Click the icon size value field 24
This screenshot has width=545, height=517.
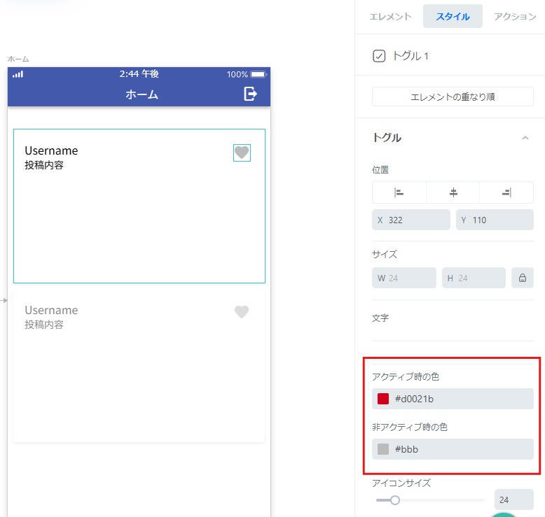[513, 500]
